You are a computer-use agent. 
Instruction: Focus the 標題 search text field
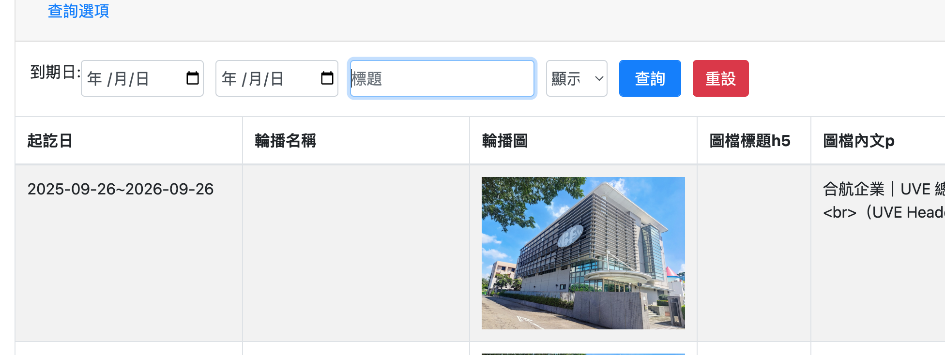[x=442, y=78]
